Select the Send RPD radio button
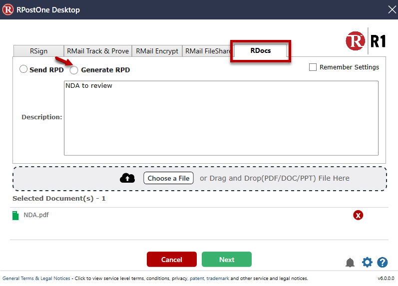This screenshot has height=286, width=398. point(23,69)
